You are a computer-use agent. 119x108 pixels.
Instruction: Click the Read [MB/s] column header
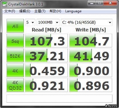pyautogui.click(x=46, y=30)
